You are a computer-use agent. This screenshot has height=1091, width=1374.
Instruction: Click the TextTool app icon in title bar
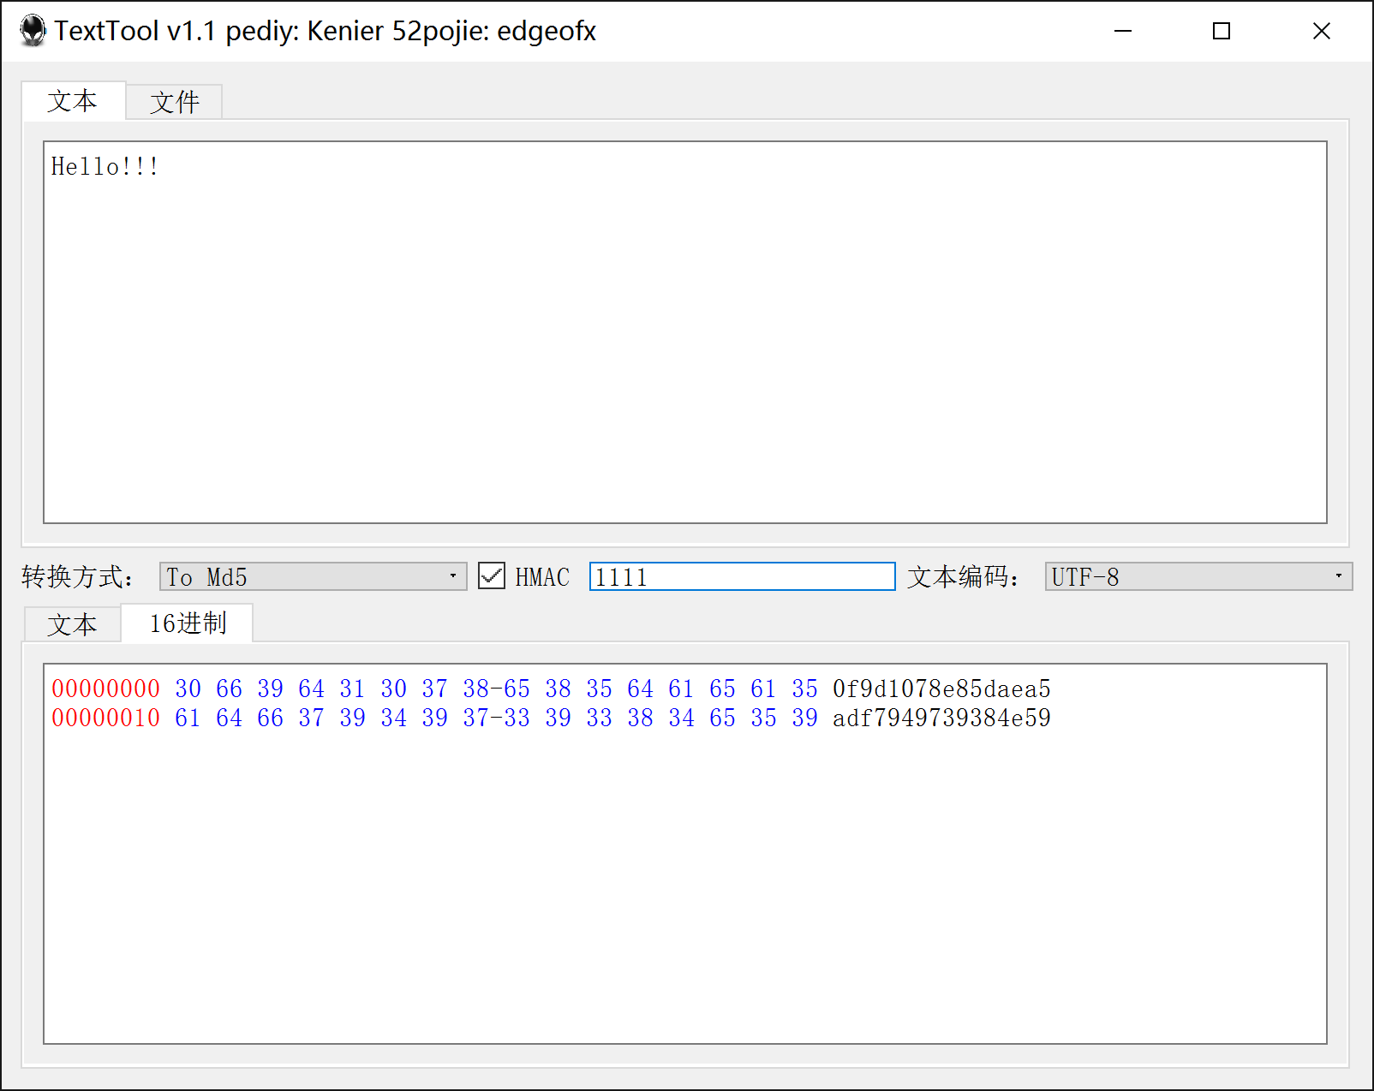click(x=33, y=31)
